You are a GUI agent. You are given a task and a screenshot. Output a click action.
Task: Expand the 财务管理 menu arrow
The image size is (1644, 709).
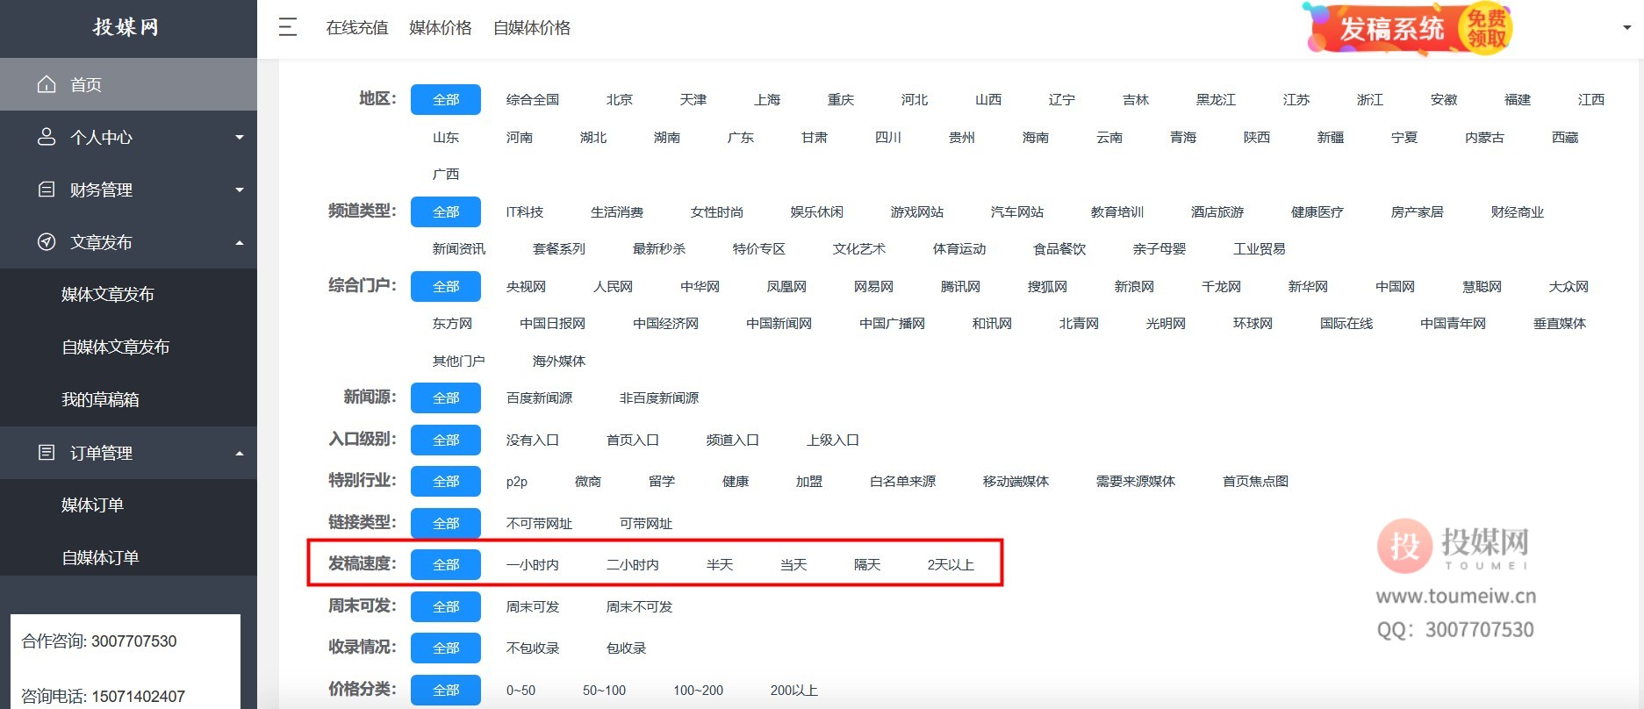tap(240, 190)
